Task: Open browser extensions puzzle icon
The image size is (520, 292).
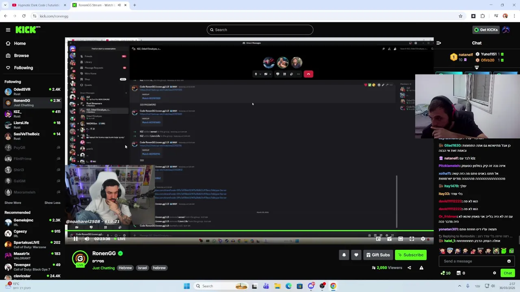Action: coord(483,16)
